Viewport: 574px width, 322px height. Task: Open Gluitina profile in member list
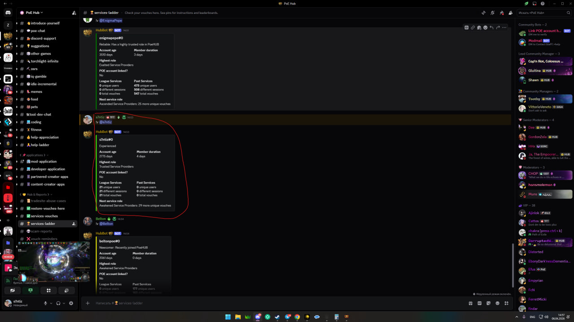pyautogui.click(x=545, y=71)
